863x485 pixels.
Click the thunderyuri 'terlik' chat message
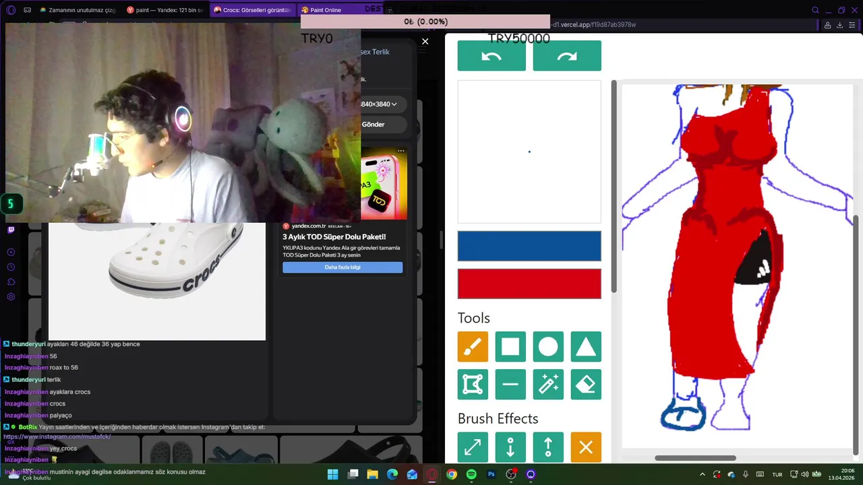tap(32, 380)
